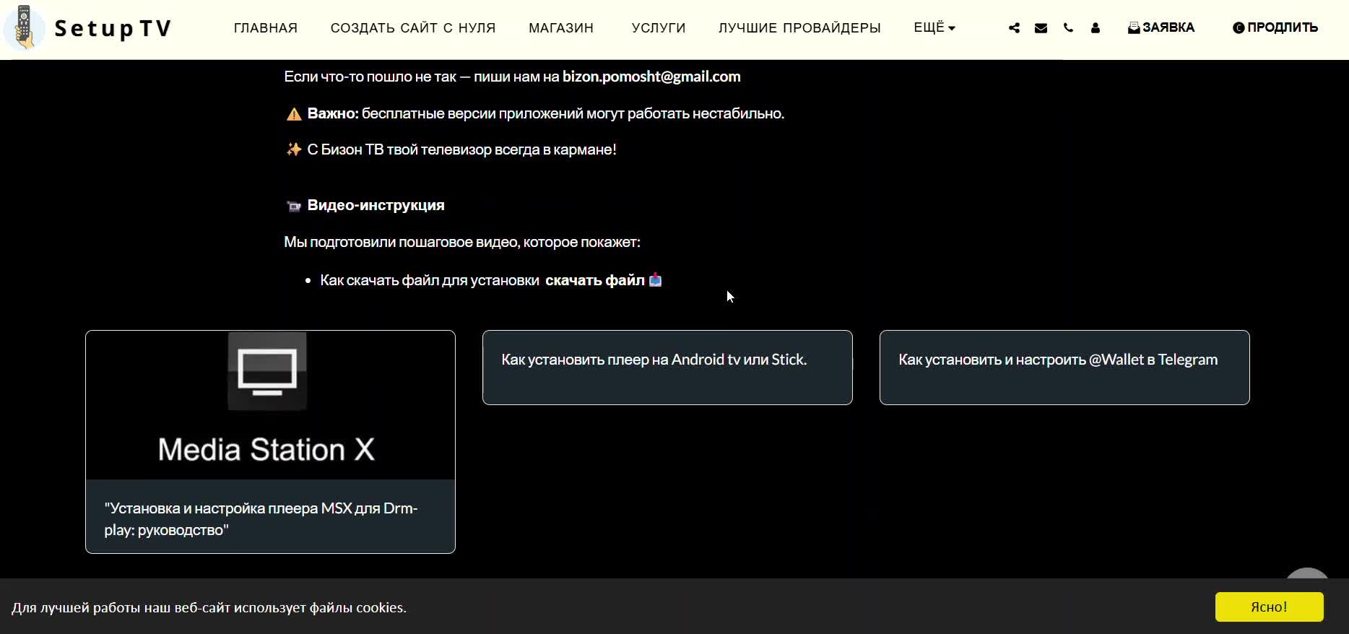The image size is (1349, 634).
Task: Click the share icon in header
Action: click(x=1014, y=28)
